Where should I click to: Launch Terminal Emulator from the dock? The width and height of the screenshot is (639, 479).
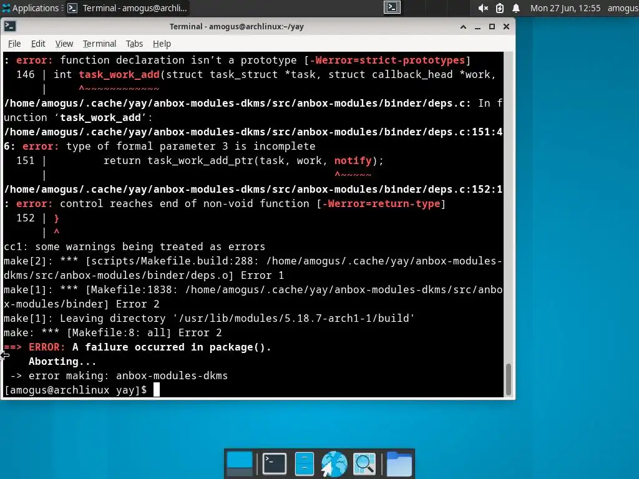275,463
